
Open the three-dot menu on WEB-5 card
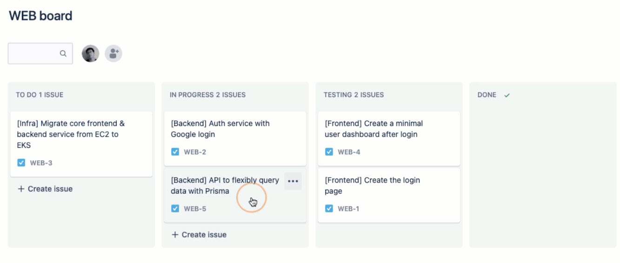click(293, 181)
